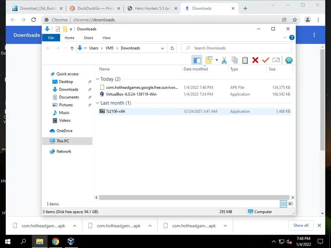Switch to Large icons view
The width and height of the screenshot is (331, 248).
[291, 204]
